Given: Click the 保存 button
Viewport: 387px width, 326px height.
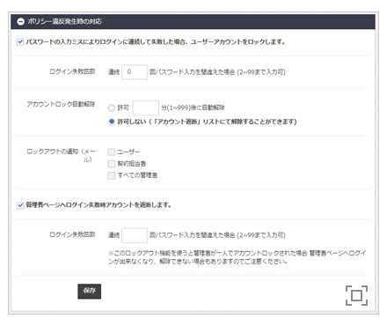Looking at the screenshot, I should [x=90, y=291].
